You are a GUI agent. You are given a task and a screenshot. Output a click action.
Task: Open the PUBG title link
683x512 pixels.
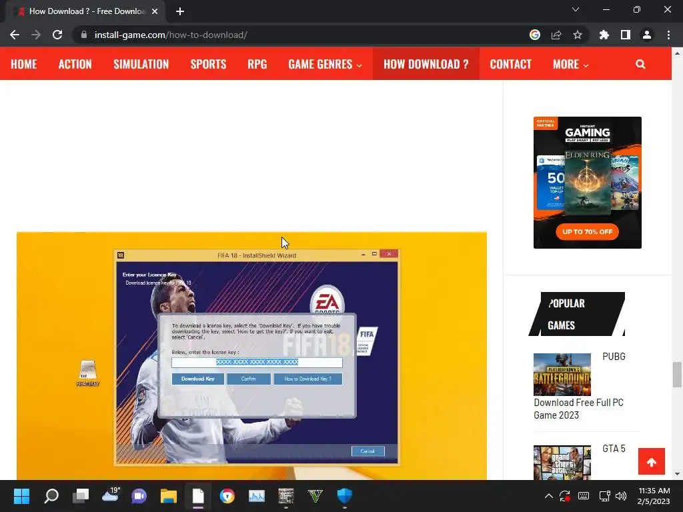(614, 357)
